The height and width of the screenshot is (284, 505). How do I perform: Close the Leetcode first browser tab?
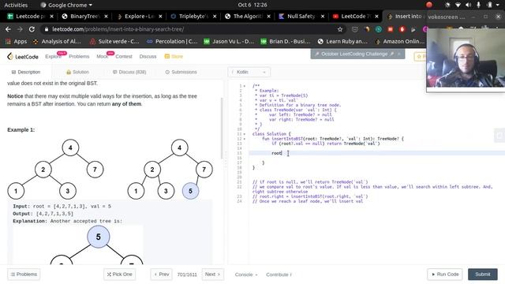51,16
